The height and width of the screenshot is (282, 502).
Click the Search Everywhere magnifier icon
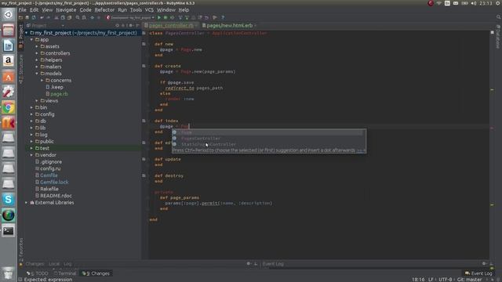tap(499, 17)
